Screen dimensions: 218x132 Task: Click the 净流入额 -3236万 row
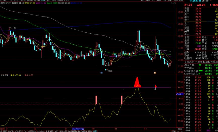[201, 65]
